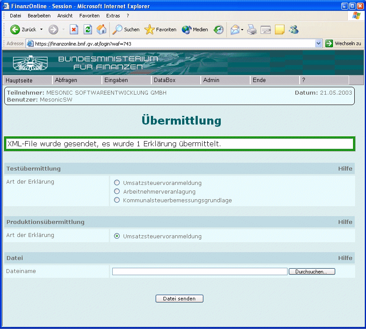Open Favoriten star in toolbar

[149, 30]
